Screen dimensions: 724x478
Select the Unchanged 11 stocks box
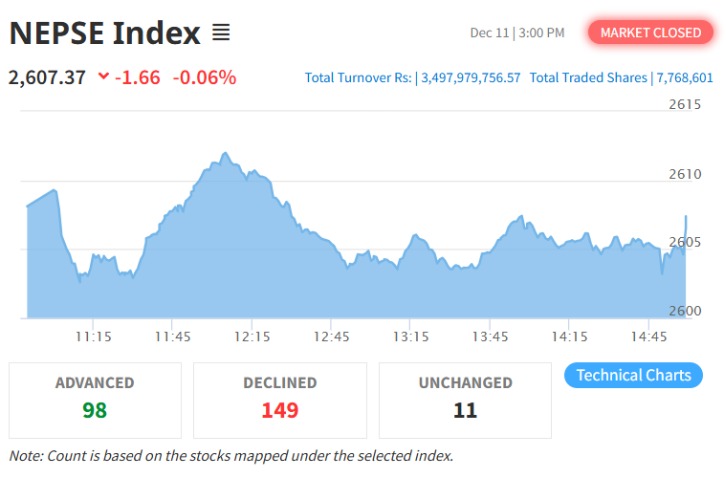(x=465, y=399)
